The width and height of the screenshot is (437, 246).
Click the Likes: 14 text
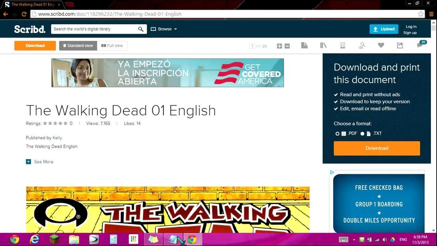point(132,123)
